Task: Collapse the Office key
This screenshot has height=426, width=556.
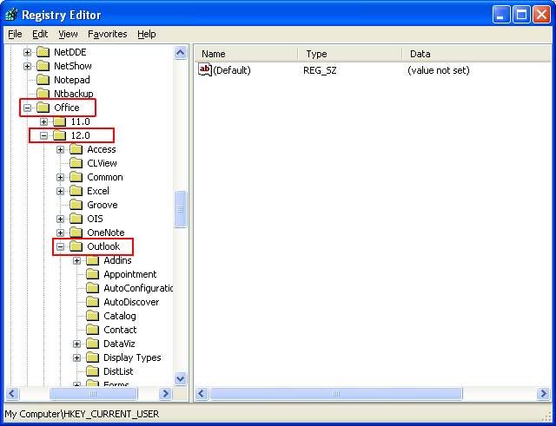Action: click(x=27, y=108)
